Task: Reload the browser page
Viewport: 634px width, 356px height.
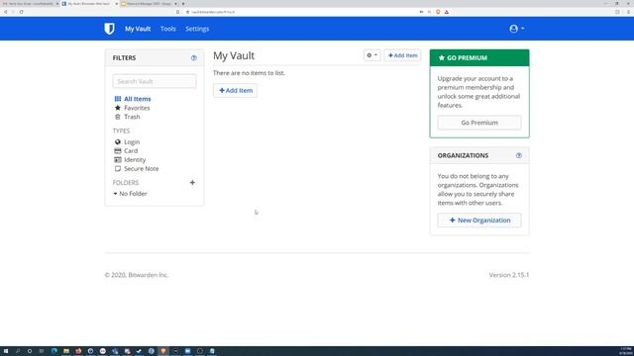Action: [x=21, y=12]
